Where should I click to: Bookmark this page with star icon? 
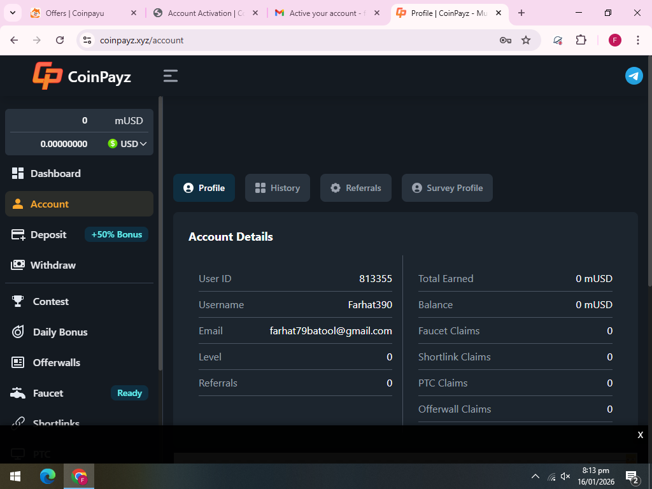(x=526, y=40)
